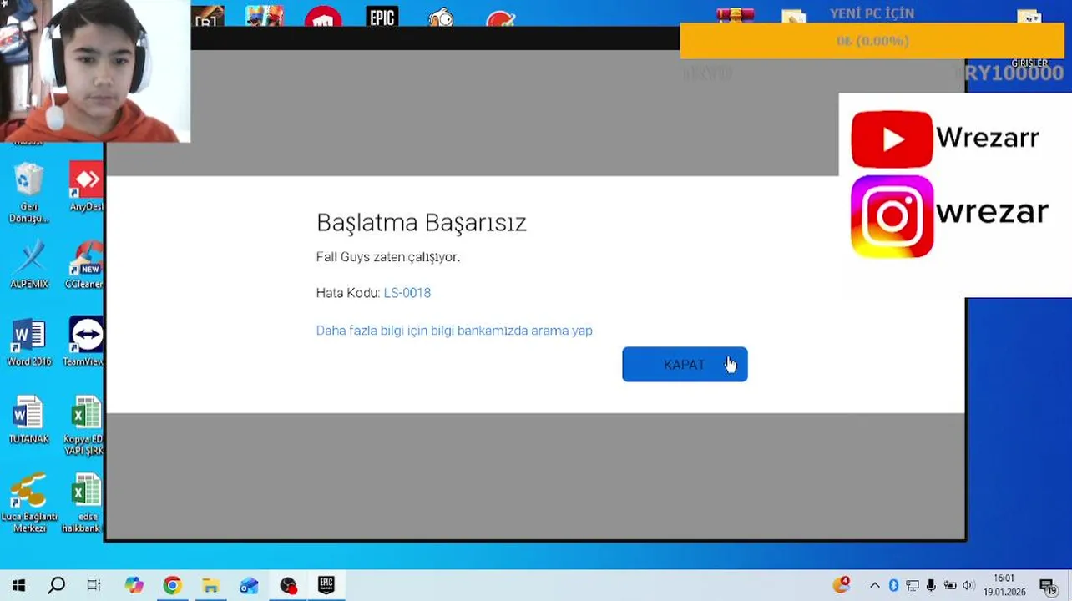Open the notification center icon

coord(1048,586)
